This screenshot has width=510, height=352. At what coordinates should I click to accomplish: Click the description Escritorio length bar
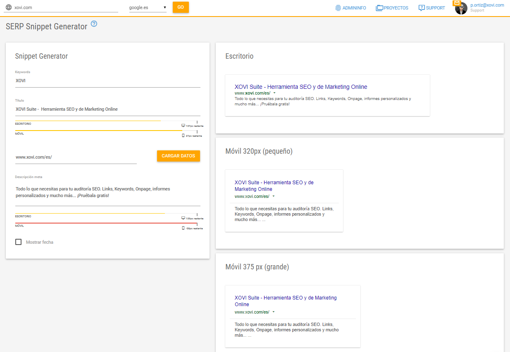[x=106, y=214]
